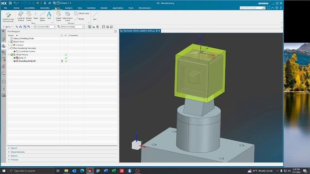This screenshot has width=310, height=174.
Task: Switch to the Geometry ribbon tab
Action: pyautogui.click(x=45, y=8)
